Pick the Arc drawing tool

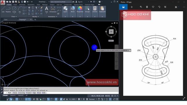[x=20, y=9]
